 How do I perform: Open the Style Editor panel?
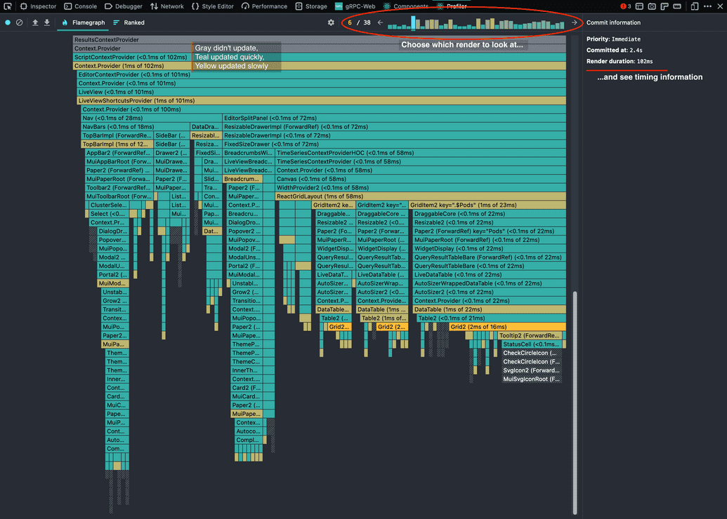tap(213, 6)
